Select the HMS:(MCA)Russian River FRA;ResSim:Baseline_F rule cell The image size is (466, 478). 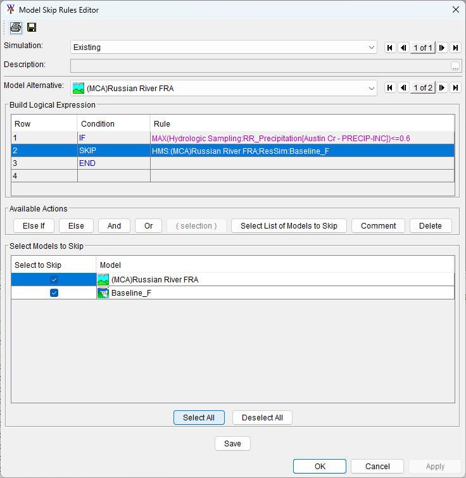coord(302,151)
